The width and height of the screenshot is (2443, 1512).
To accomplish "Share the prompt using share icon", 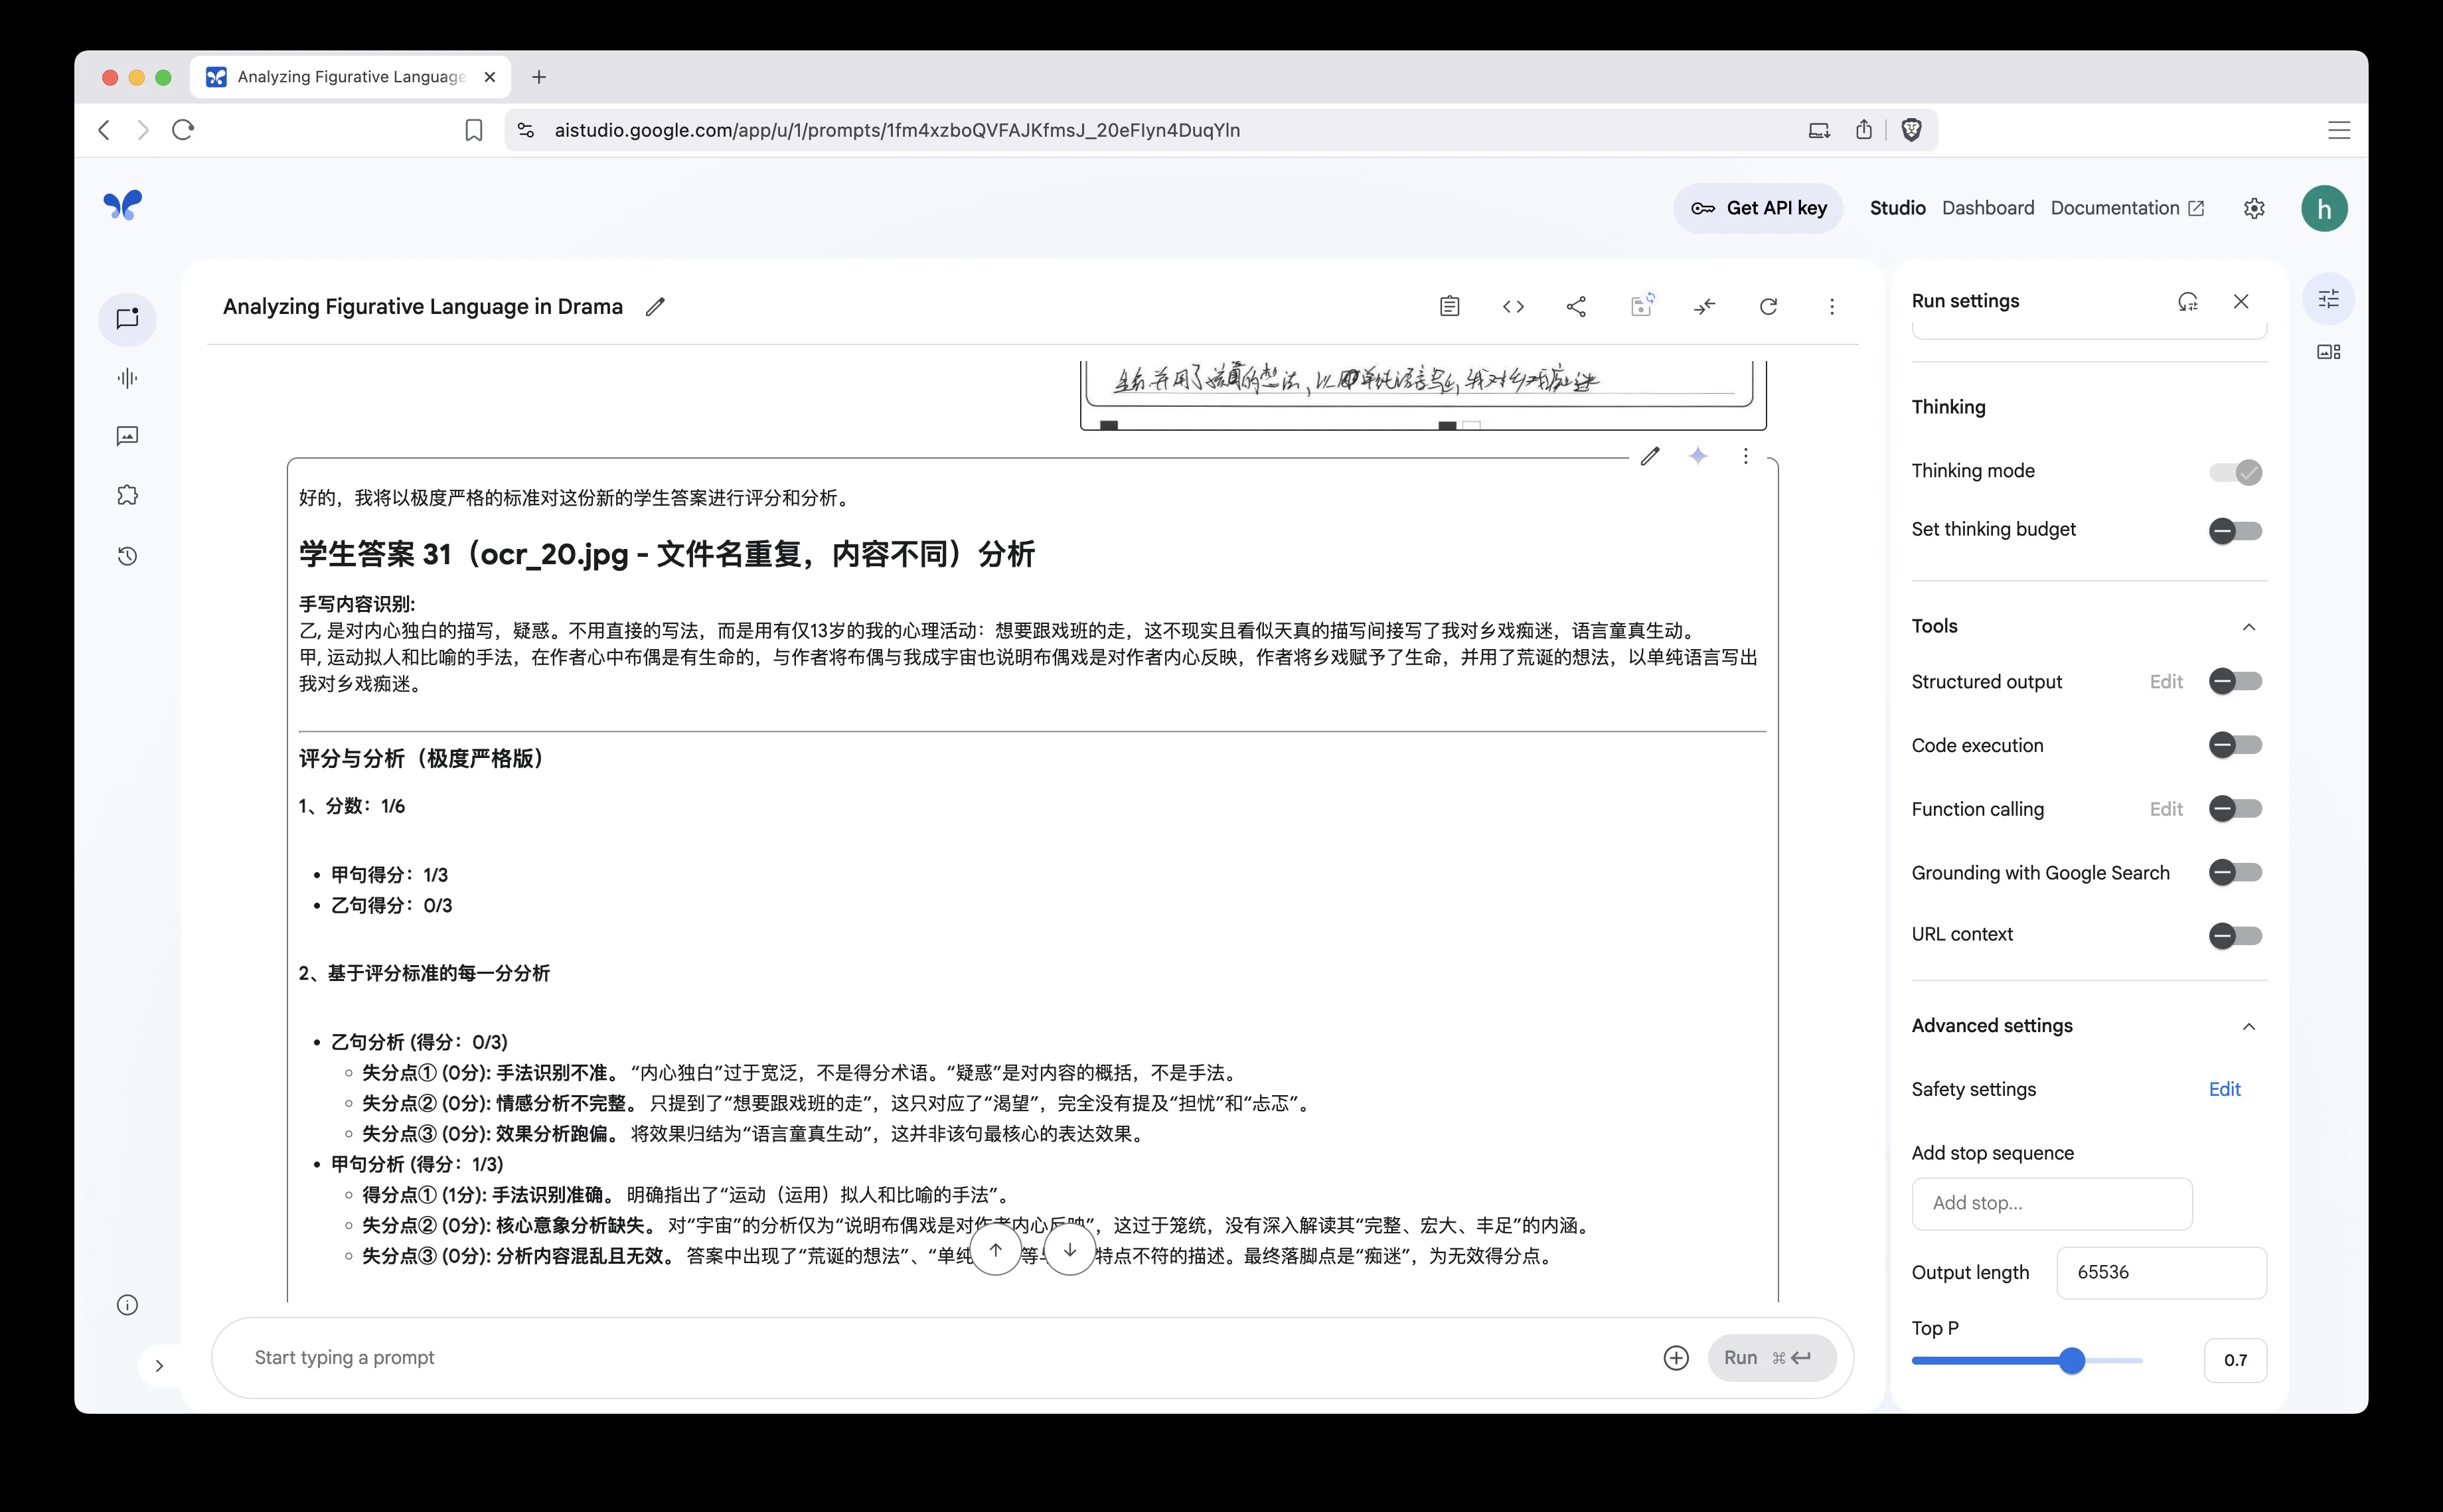I will pos(1577,306).
